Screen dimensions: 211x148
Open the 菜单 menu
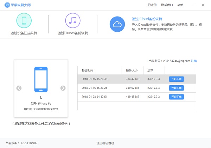point(180,5)
